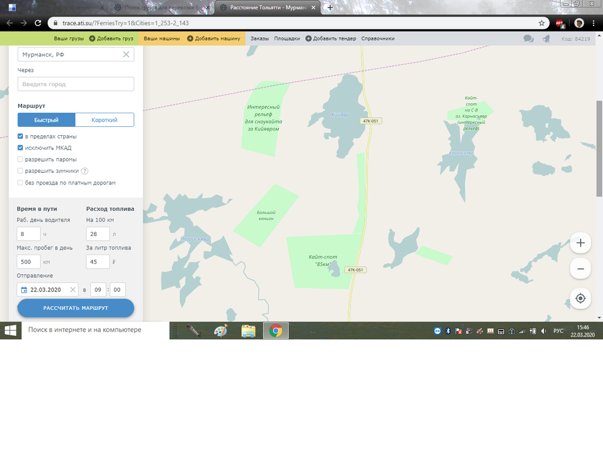This screenshot has width=603, height=472.
Task: Zoom out on the map
Action: click(581, 268)
